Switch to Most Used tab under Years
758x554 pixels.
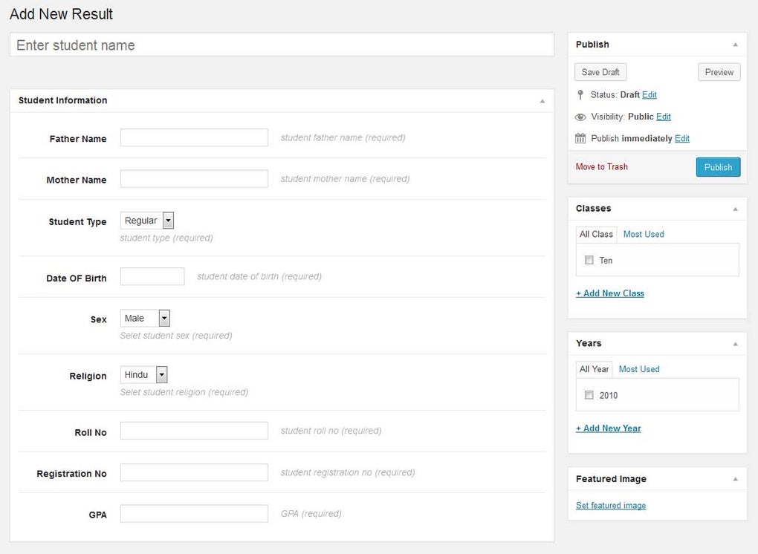pos(640,369)
